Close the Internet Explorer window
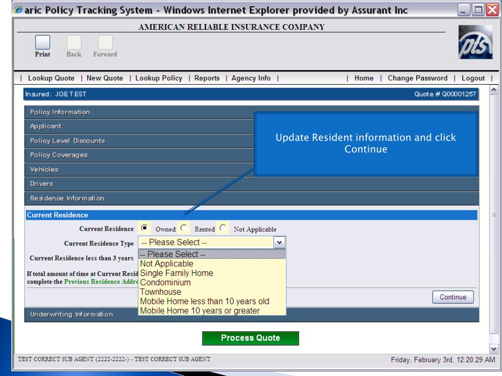502x376 pixels. pyautogui.click(x=492, y=10)
